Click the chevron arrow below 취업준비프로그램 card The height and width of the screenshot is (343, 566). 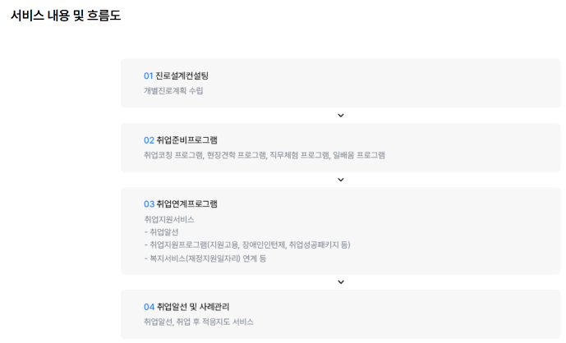[x=340, y=180]
